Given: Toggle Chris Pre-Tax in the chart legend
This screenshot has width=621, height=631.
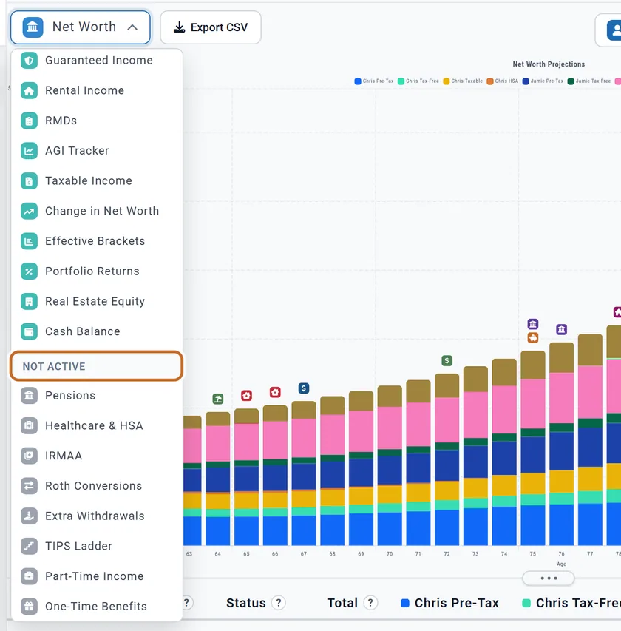Looking at the screenshot, I should [373, 81].
